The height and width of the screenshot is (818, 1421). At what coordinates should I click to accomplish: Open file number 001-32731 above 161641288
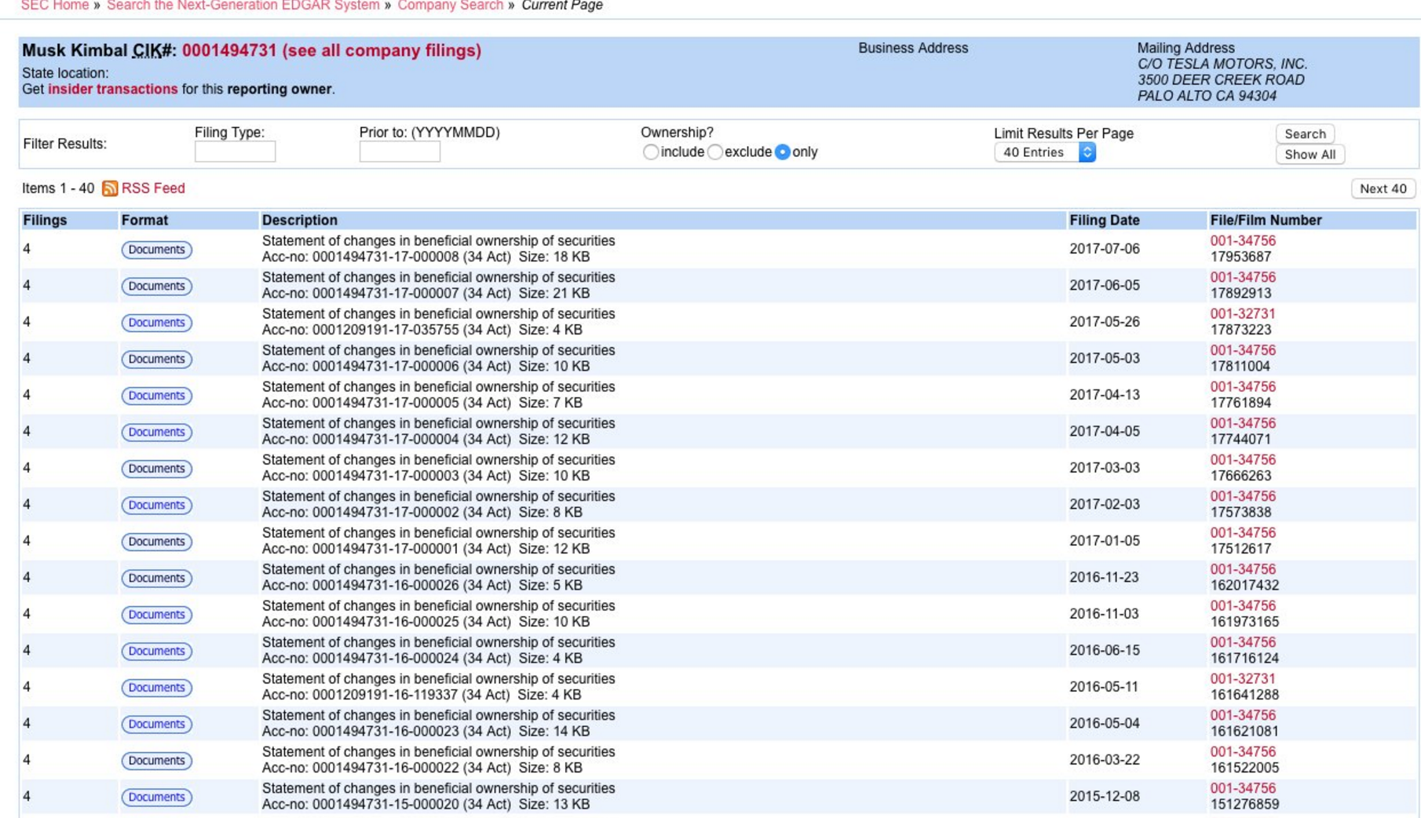click(1243, 679)
